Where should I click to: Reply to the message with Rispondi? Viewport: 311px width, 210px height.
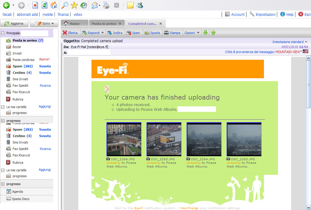(x=91, y=33)
